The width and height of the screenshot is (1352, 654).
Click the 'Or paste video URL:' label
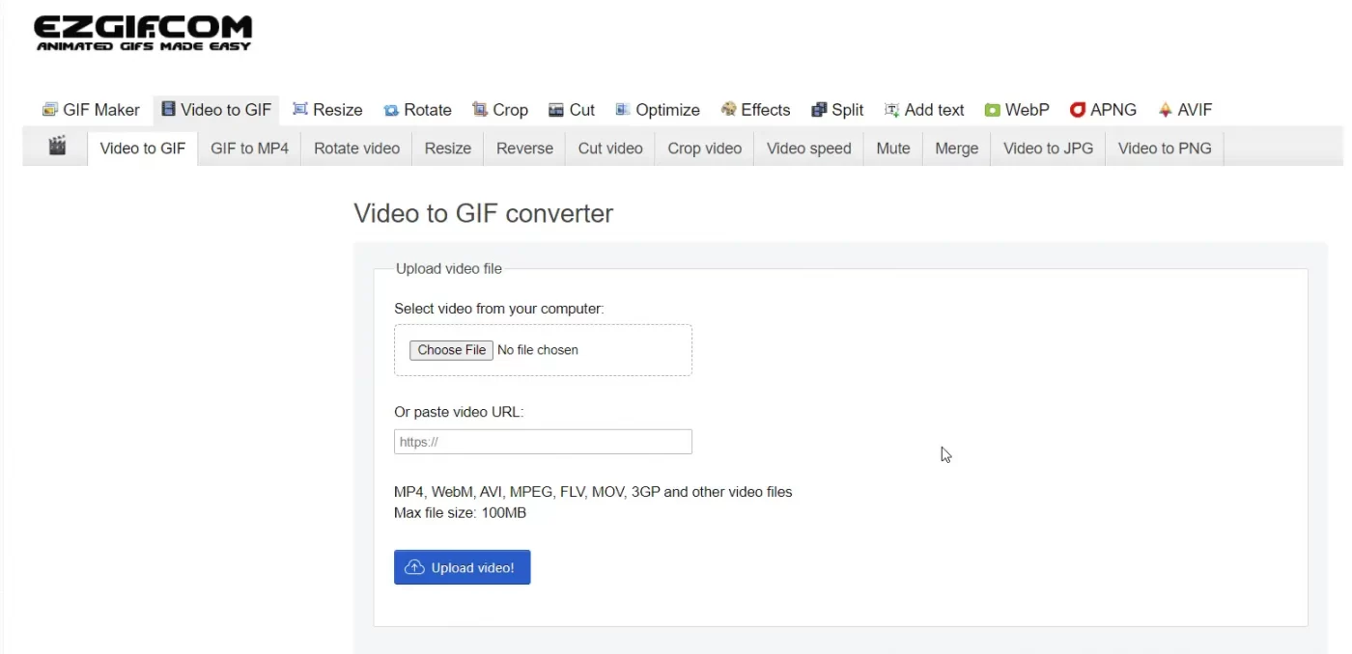tap(459, 412)
